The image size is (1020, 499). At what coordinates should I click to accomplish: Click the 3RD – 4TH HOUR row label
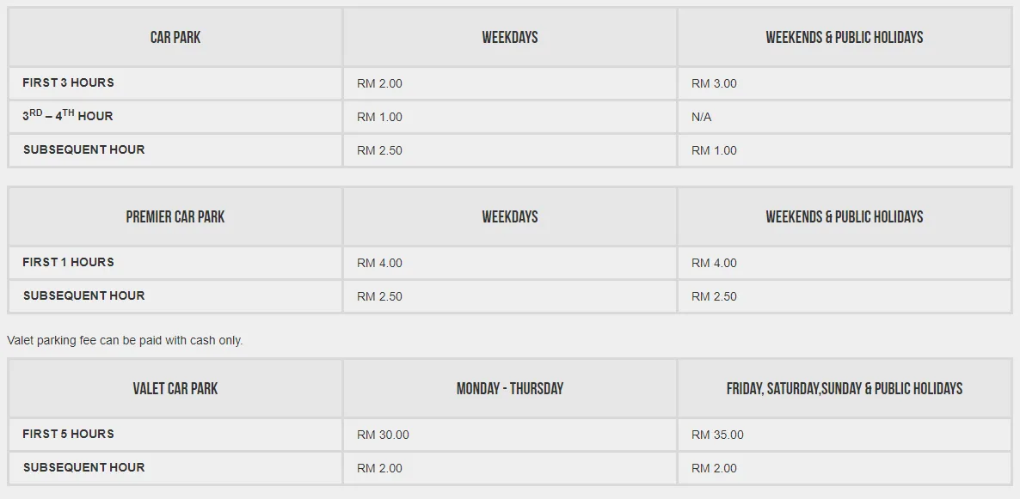coord(68,116)
